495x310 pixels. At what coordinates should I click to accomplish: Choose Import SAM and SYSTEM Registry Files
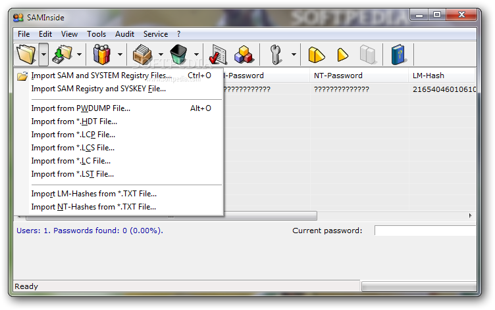pyautogui.click(x=118, y=76)
